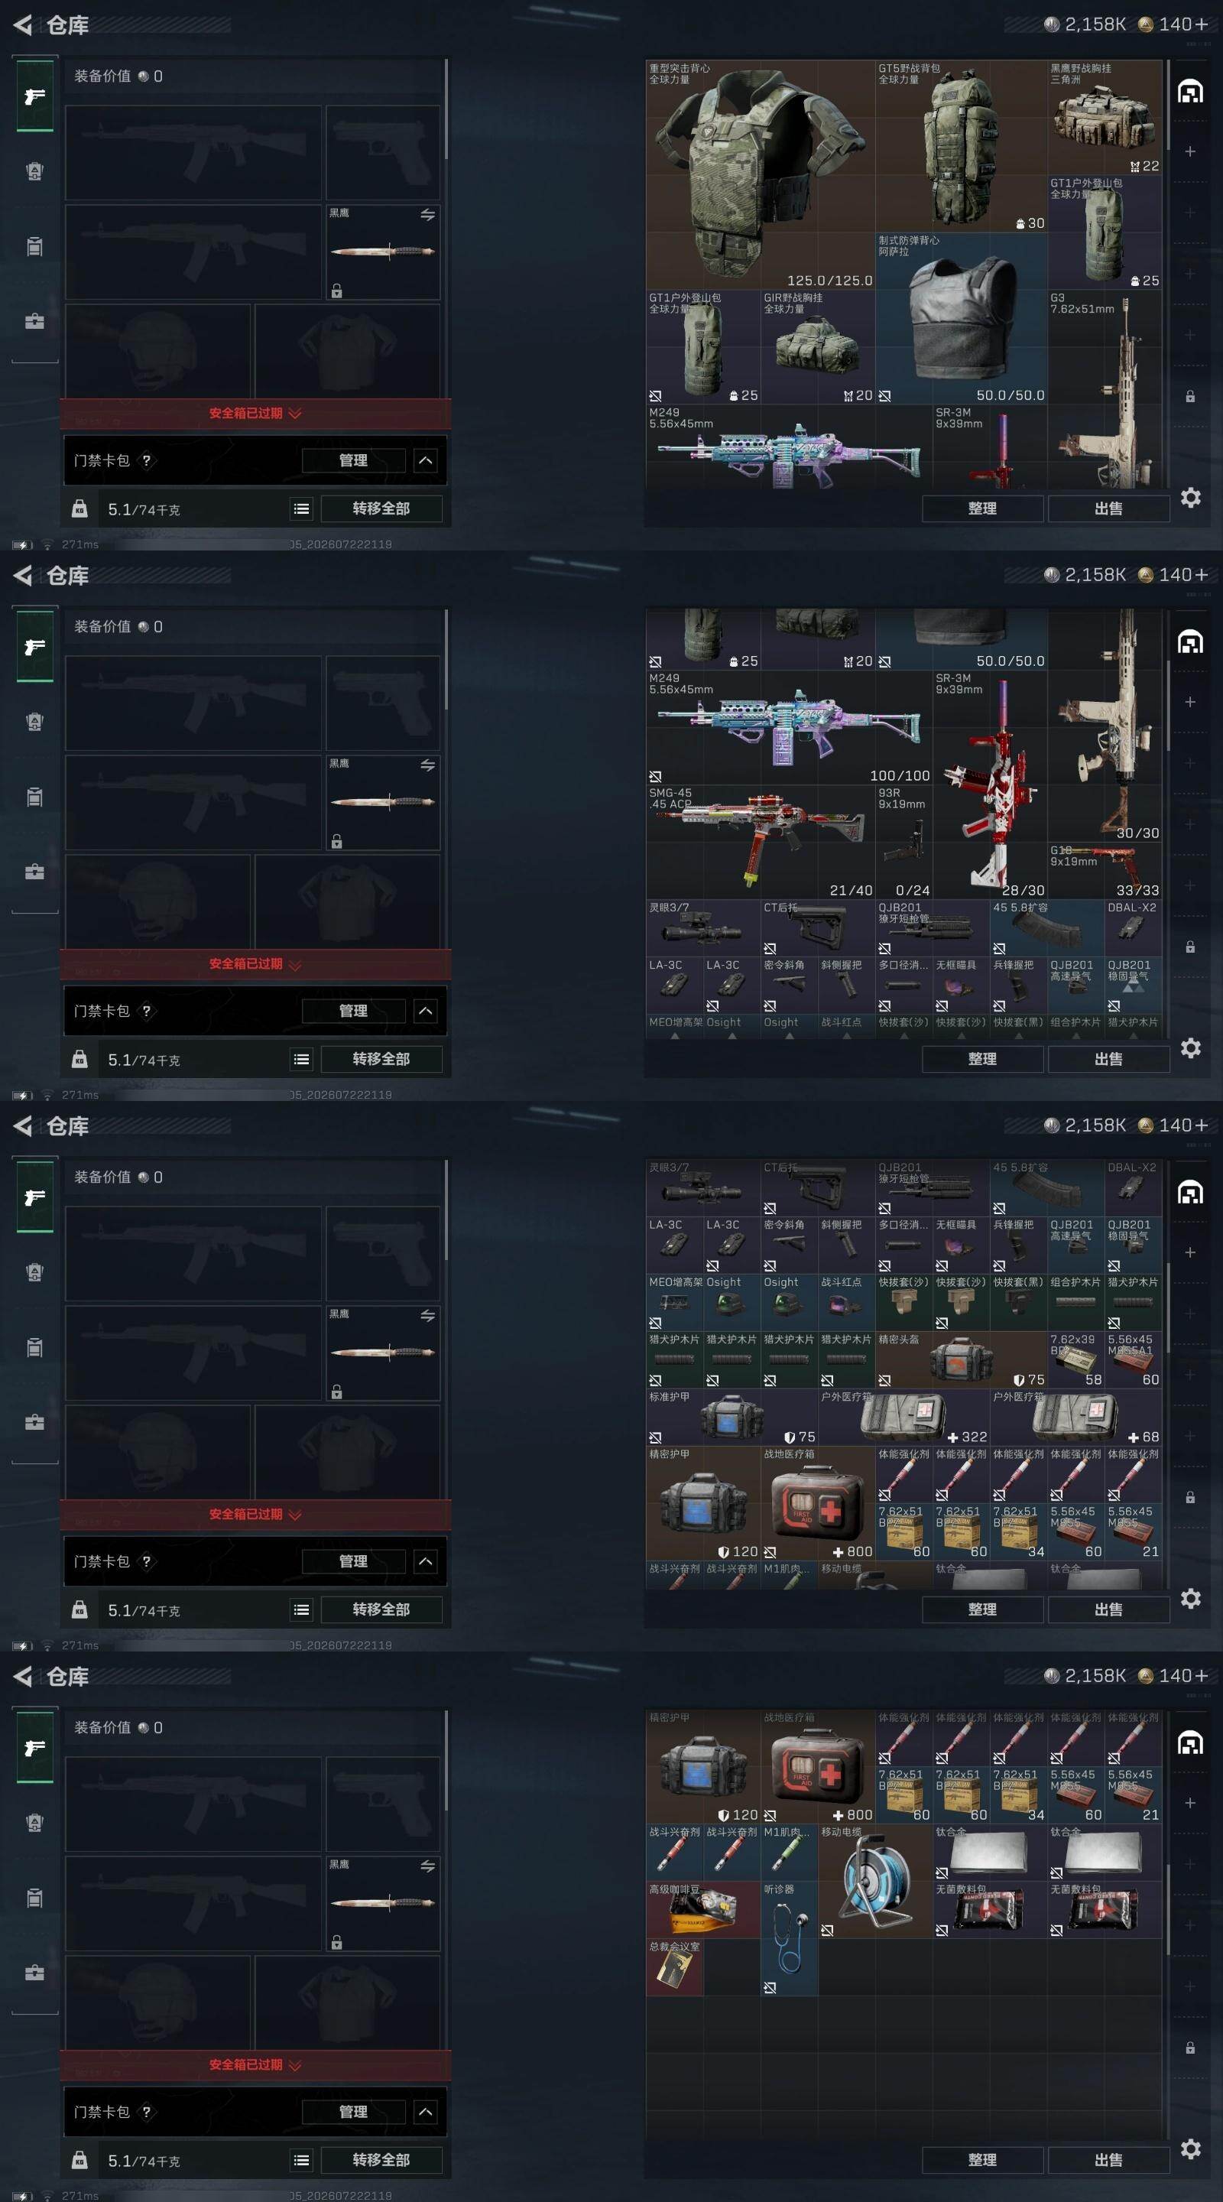Collapse 门禁卡包 arrow left of 总裁会议室 view
The image size is (1223, 2202).
[426, 2113]
